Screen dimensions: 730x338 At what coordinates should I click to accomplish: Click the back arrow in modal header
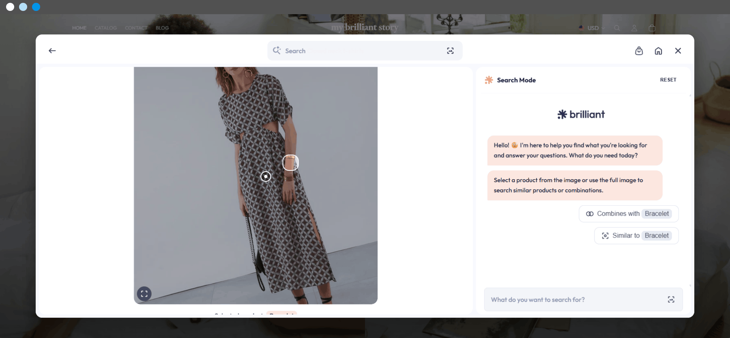[x=52, y=51]
